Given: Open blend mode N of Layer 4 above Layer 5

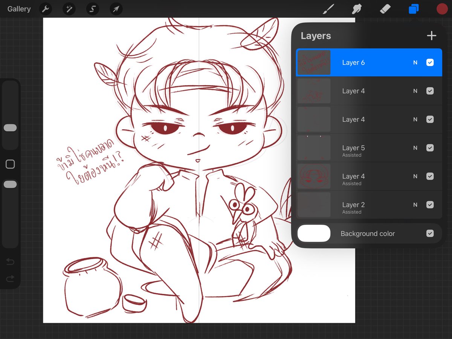Looking at the screenshot, I should tap(415, 119).
